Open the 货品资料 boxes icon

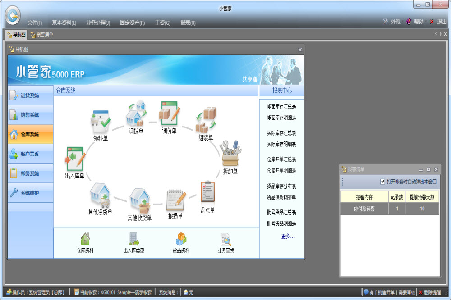click(x=181, y=239)
